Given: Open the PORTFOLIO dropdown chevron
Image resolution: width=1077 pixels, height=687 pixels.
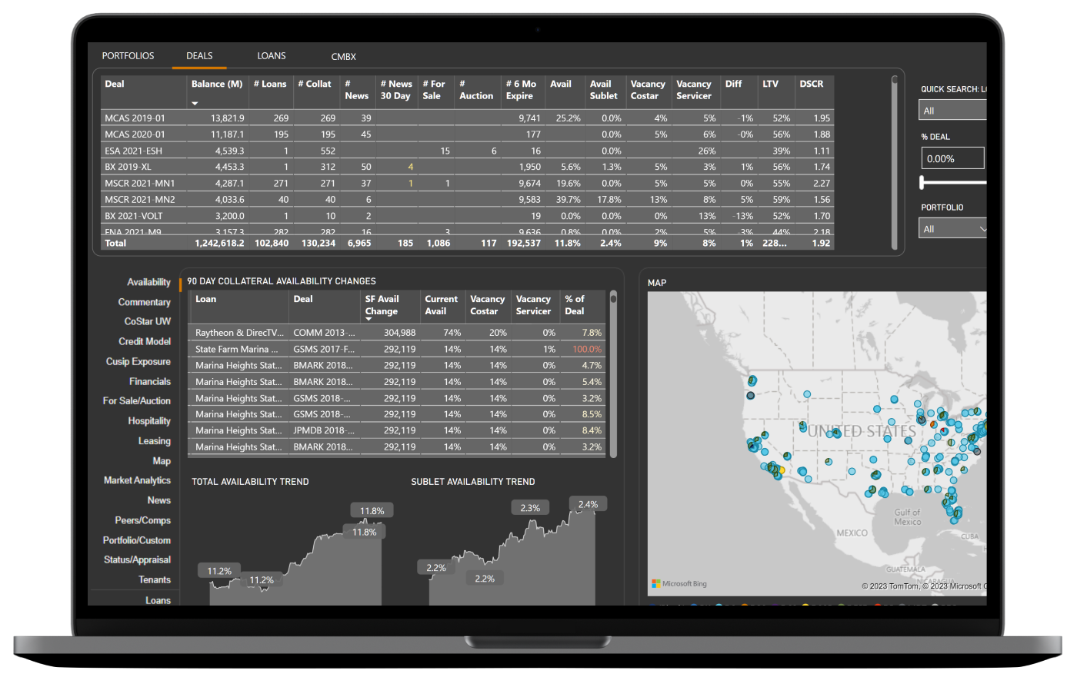Looking at the screenshot, I should click(982, 229).
